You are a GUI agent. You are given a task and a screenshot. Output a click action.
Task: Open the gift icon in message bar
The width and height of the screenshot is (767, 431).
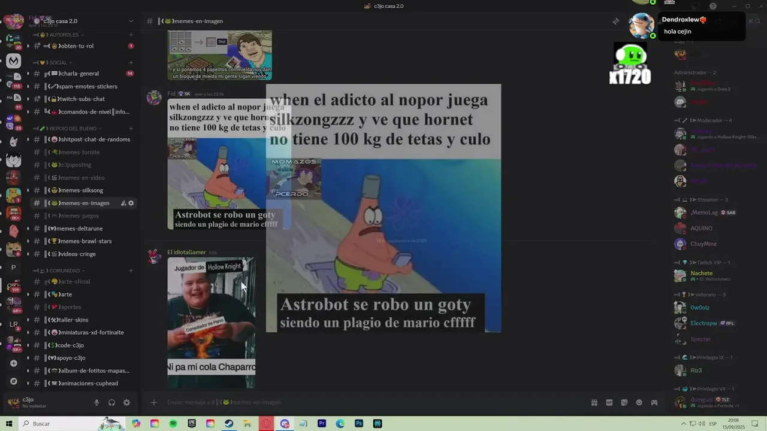(x=594, y=403)
